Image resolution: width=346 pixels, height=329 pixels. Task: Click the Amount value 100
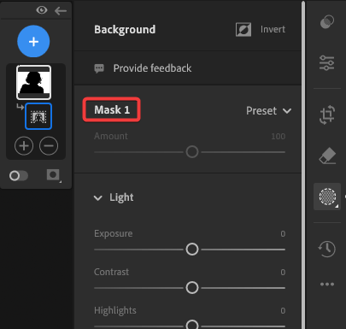pos(279,137)
